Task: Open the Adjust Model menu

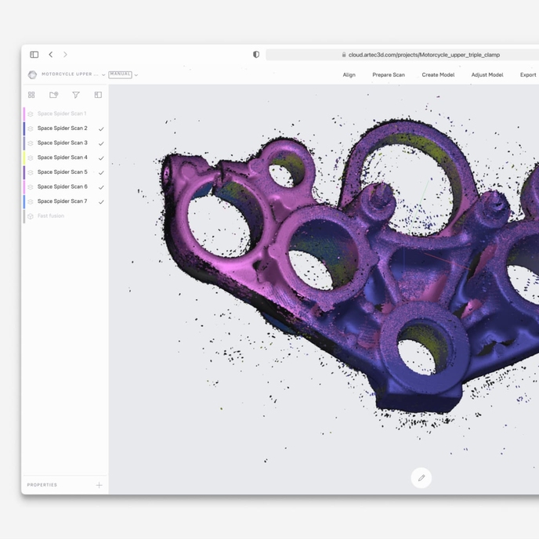Action: (x=487, y=75)
